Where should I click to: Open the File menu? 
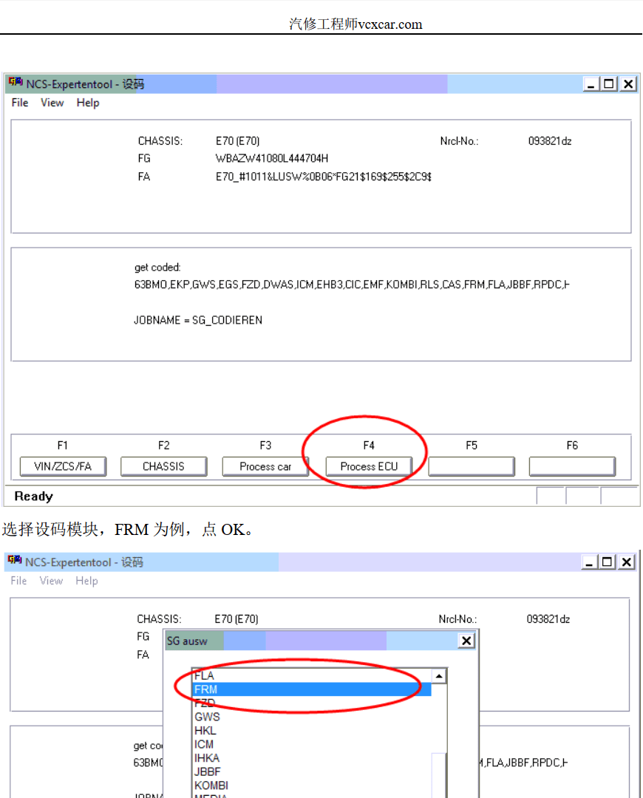point(19,103)
